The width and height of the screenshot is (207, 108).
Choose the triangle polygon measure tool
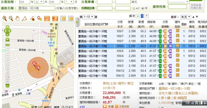24,19
